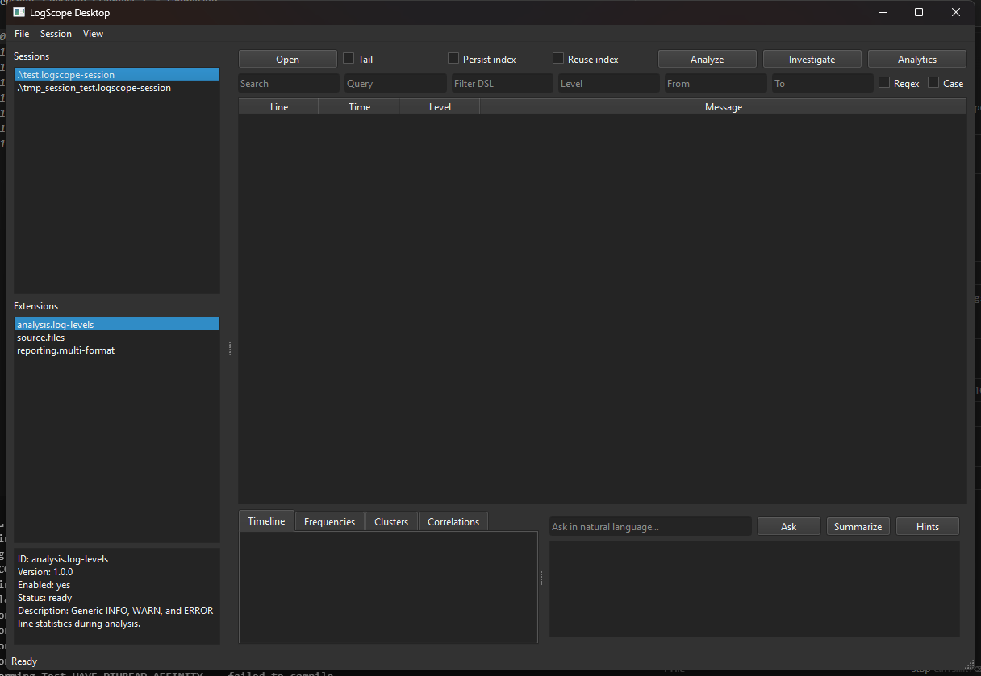The height and width of the screenshot is (676, 981).
Task: Select the source.files extension
Action: click(117, 338)
